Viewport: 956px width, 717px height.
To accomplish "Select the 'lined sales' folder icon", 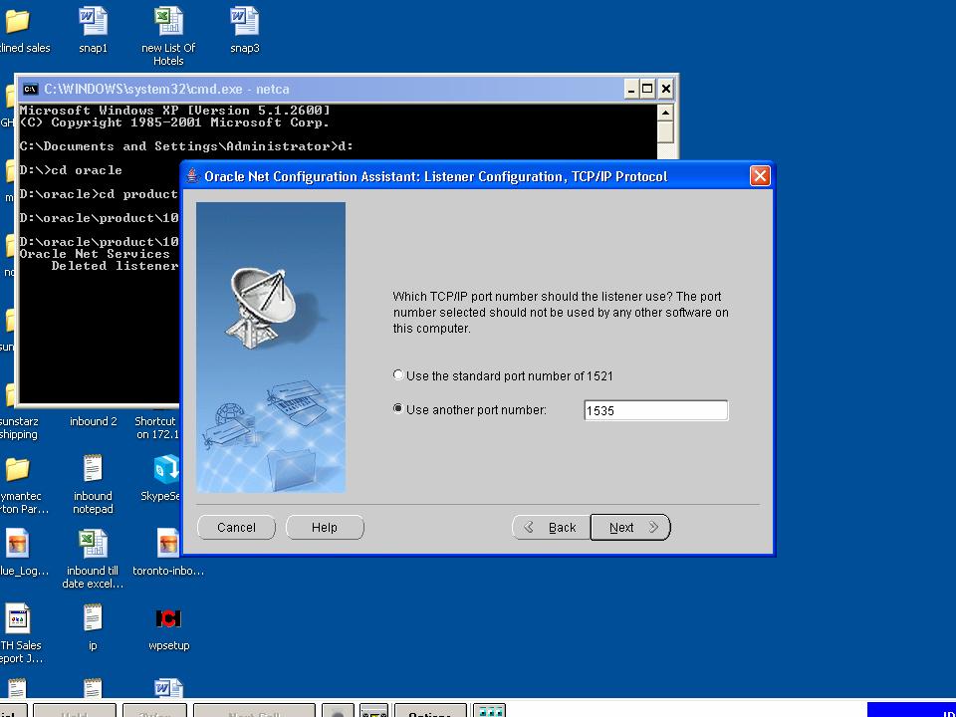I will click(17, 21).
